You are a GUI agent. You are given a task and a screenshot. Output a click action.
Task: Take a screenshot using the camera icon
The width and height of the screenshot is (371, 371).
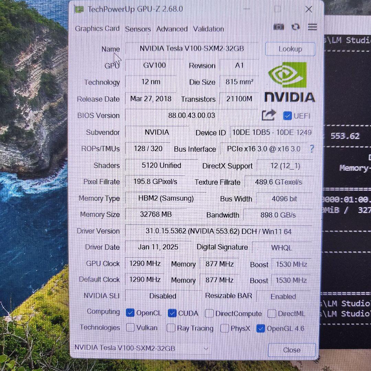pos(279,27)
